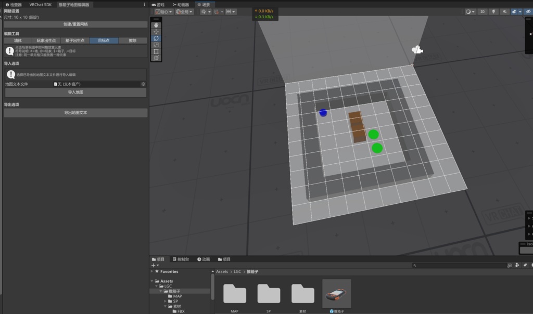The width and height of the screenshot is (533, 314).
Task: Open grid visibility dropdown arrow
Action: [209, 11]
